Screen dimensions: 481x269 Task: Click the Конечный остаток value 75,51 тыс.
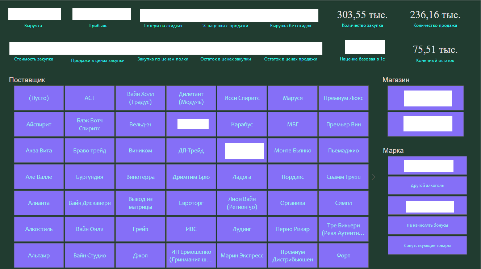coord(435,50)
